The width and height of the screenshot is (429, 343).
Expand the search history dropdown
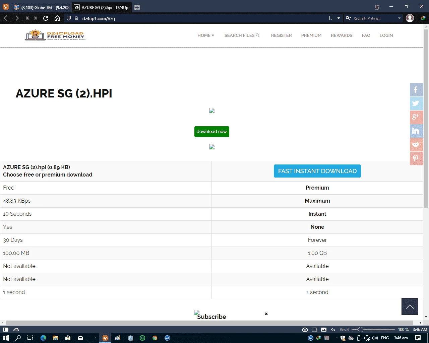point(399,18)
